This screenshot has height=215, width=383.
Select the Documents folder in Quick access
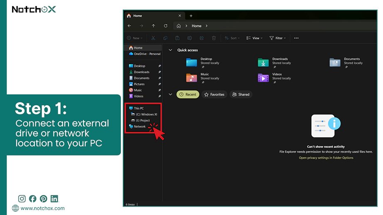[346, 63]
